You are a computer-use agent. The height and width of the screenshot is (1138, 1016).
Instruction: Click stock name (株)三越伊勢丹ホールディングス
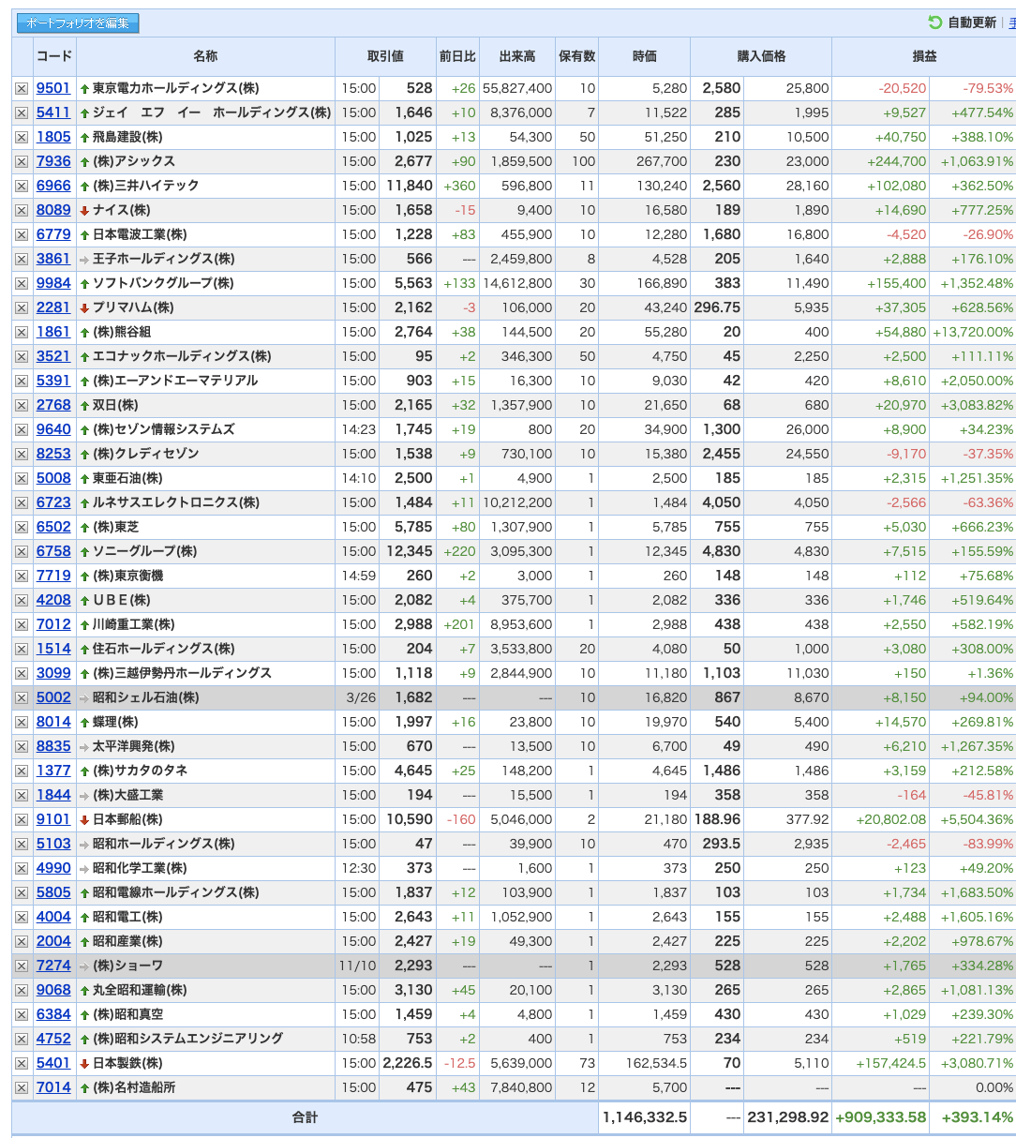pos(182,673)
